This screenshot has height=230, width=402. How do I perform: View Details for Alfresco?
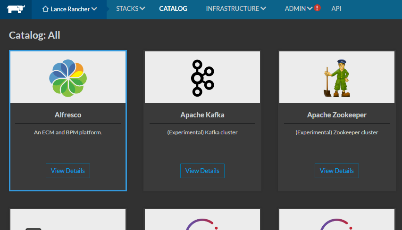coord(68,171)
